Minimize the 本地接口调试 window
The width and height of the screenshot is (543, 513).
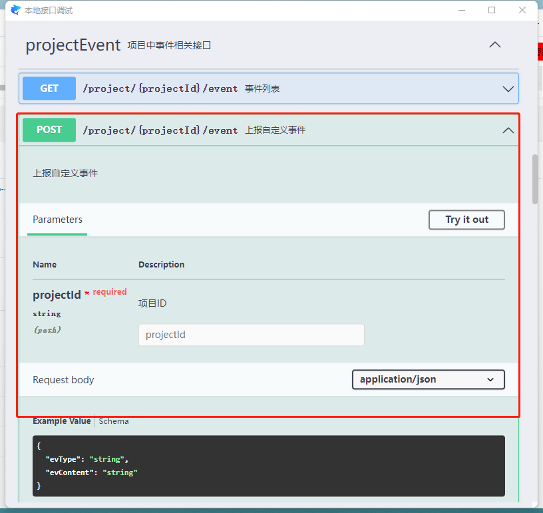(462, 10)
